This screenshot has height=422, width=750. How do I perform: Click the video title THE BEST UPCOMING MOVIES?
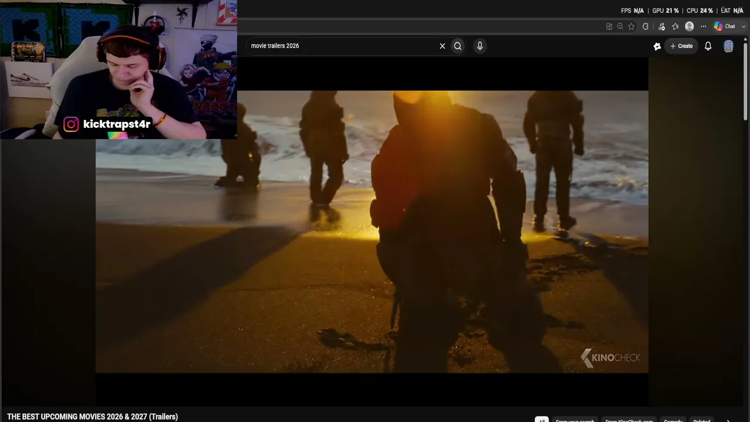tap(93, 417)
